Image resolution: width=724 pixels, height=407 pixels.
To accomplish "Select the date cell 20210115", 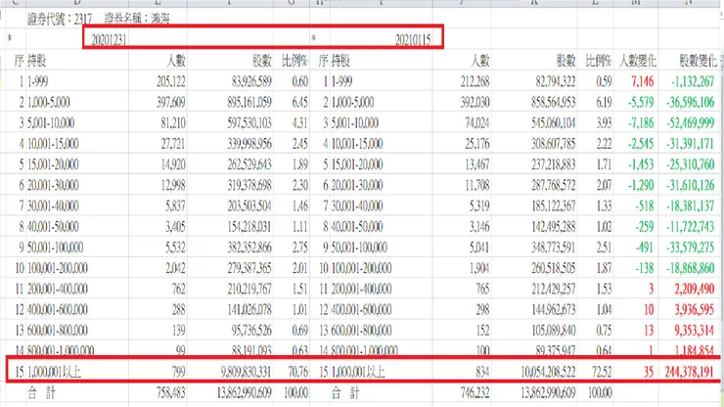I will click(x=413, y=40).
